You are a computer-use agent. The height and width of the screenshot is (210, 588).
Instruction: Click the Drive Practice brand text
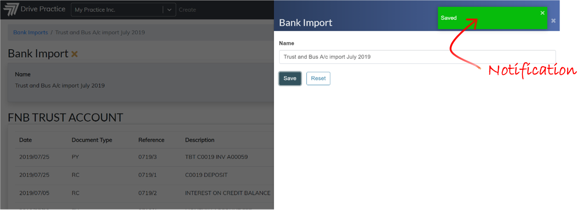(42, 9)
